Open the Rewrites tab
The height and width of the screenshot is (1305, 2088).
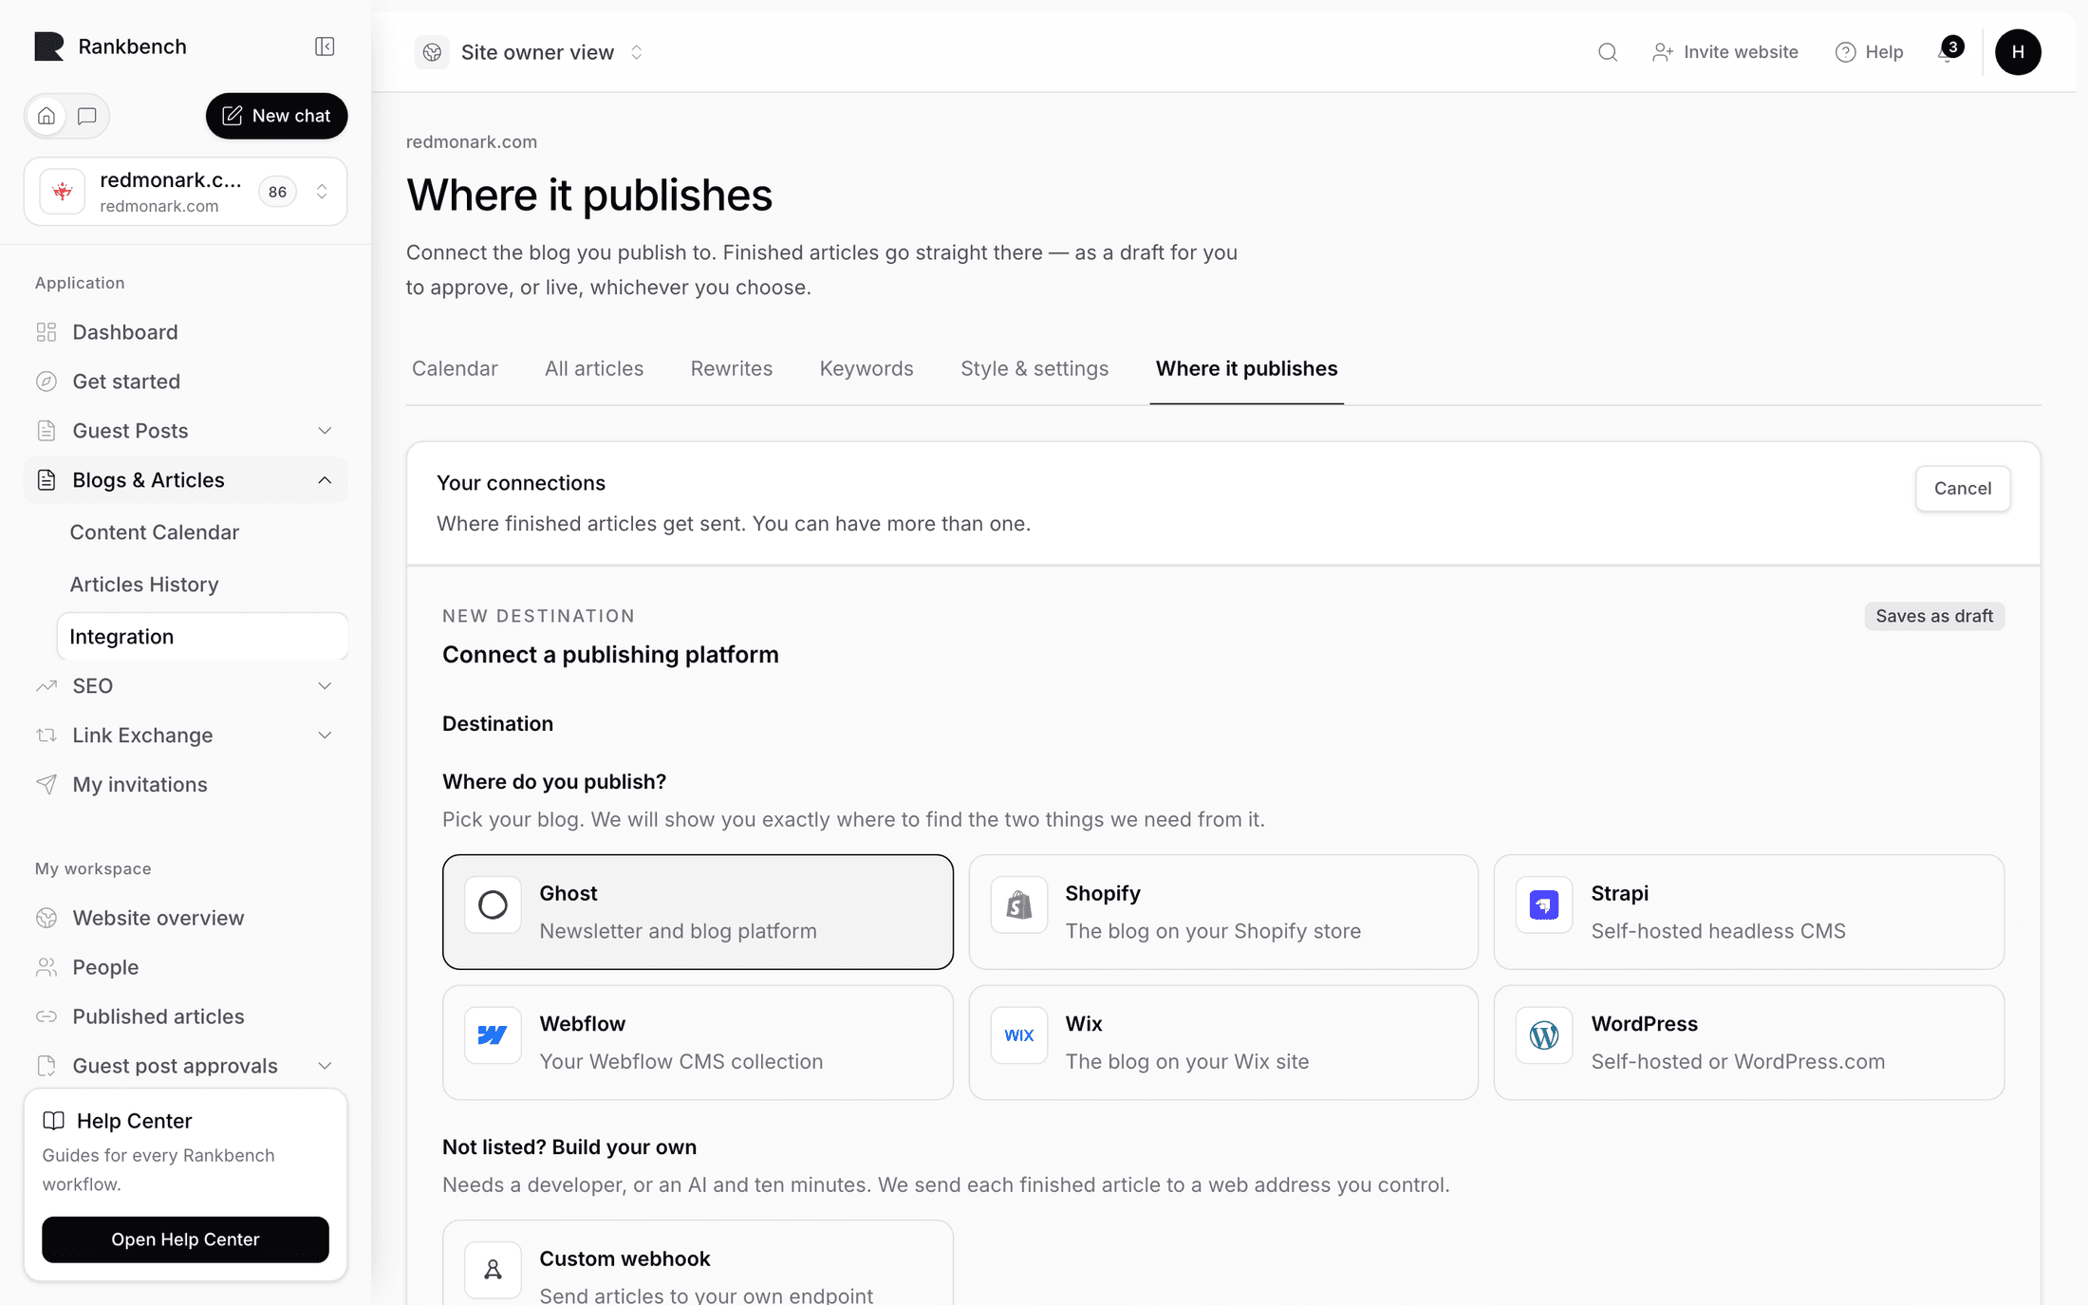[732, 368]
